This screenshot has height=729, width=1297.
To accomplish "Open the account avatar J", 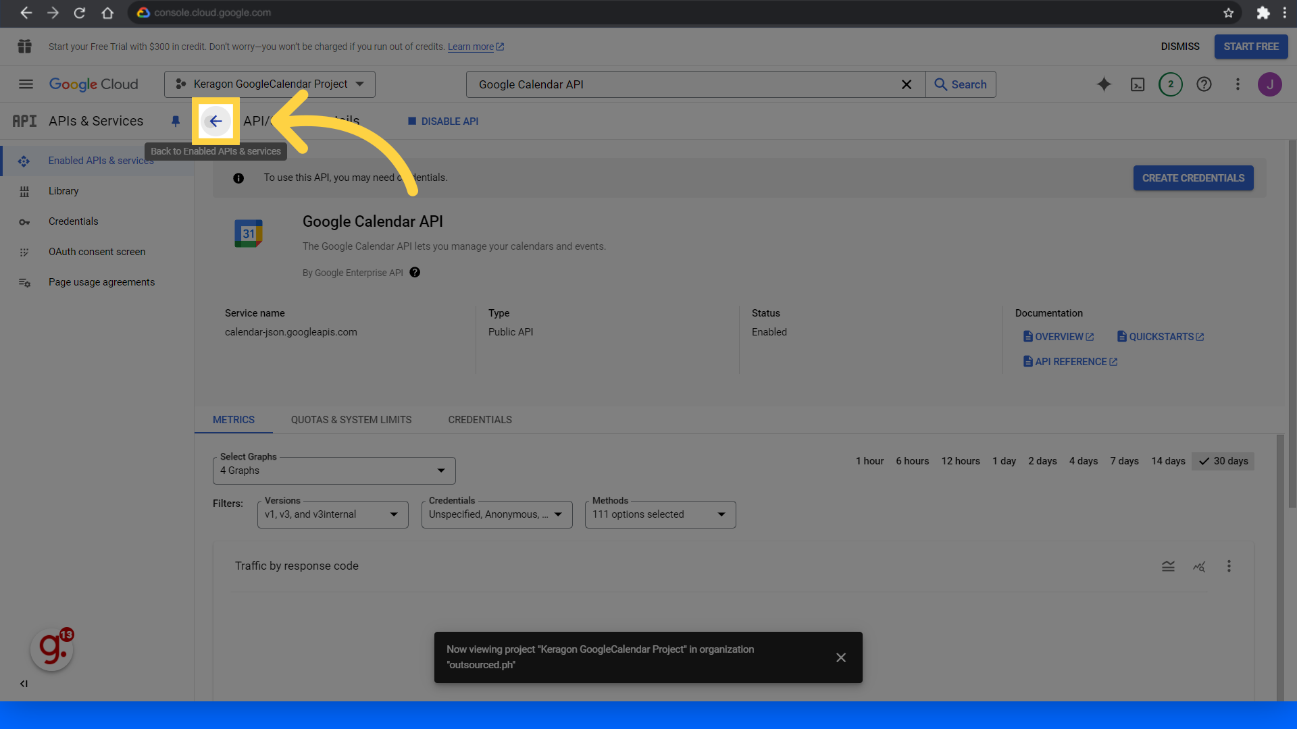I will coord(1270,84).
